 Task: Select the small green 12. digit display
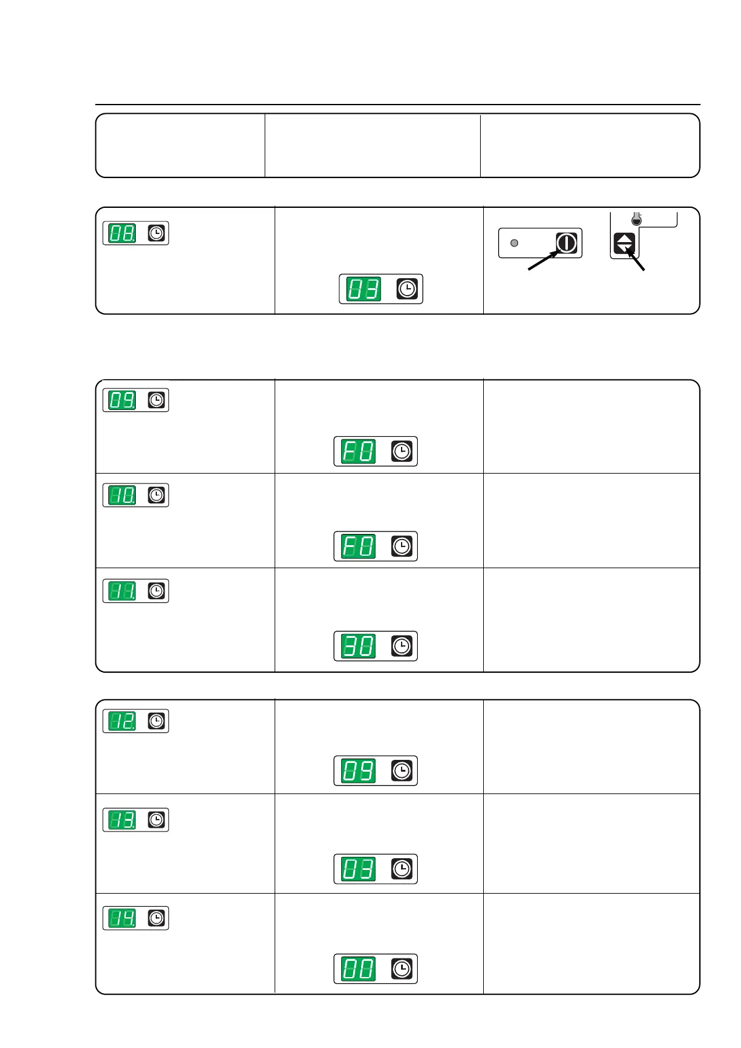point(123,721)
